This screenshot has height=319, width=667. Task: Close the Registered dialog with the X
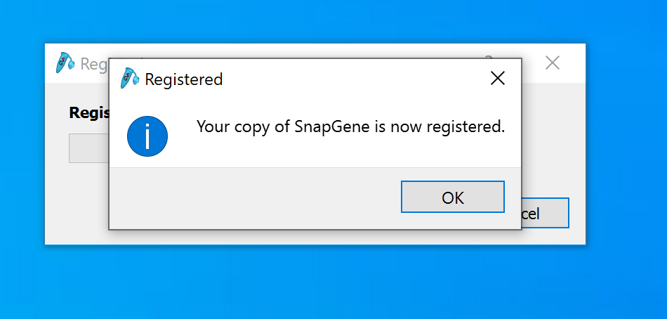[x=498, y=79]
